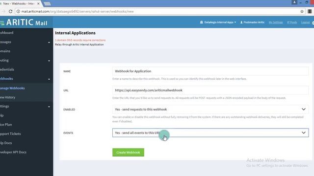Open Developer API Docs in the sidebar

(13, 152)
